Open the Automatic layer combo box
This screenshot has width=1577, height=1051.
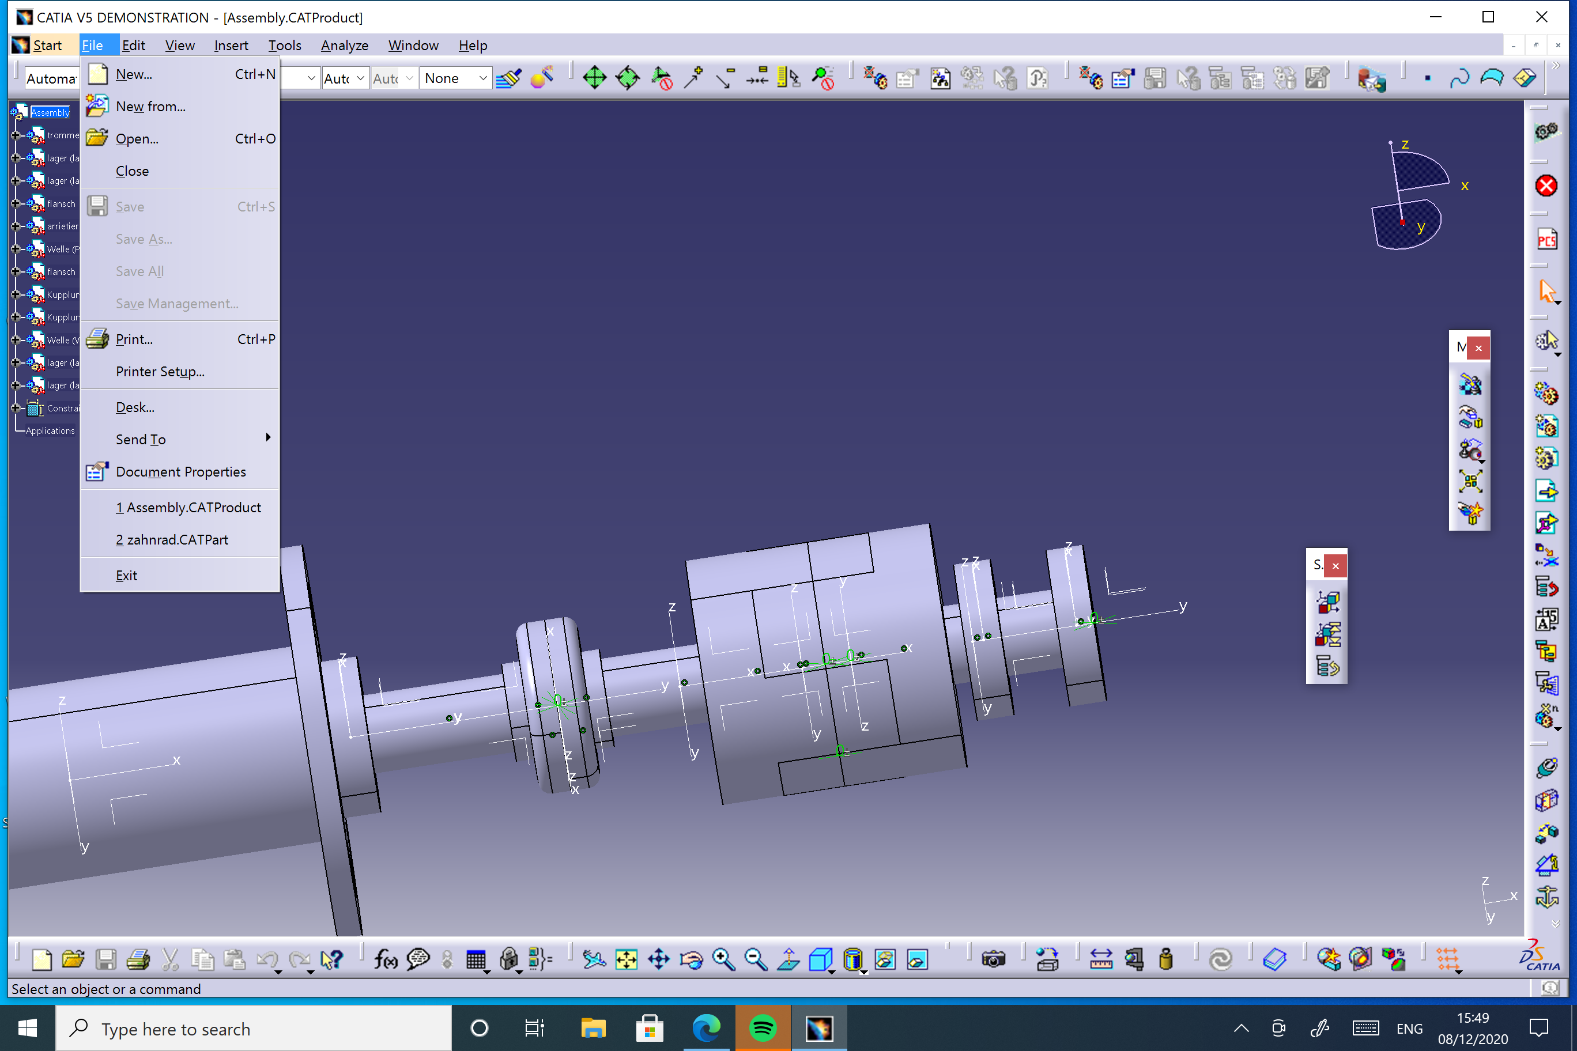52,78
